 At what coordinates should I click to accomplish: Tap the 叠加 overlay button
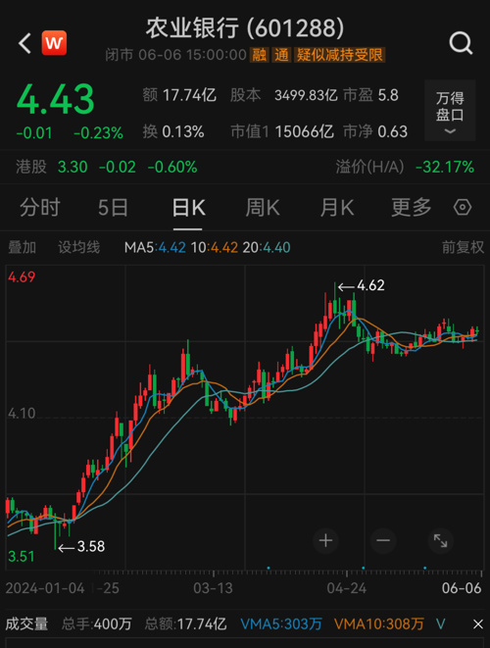click(x=22, y=247)
